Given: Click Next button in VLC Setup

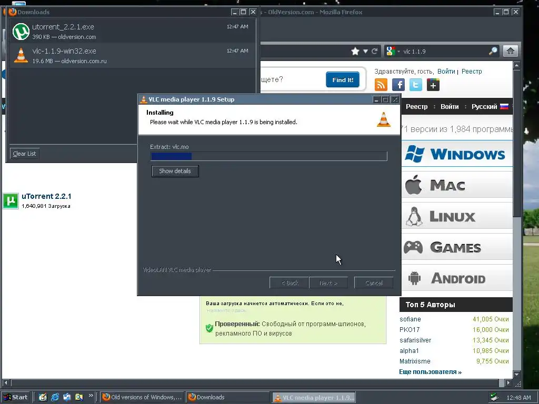Looking at the screenshot, I should (x=328, y=282).
